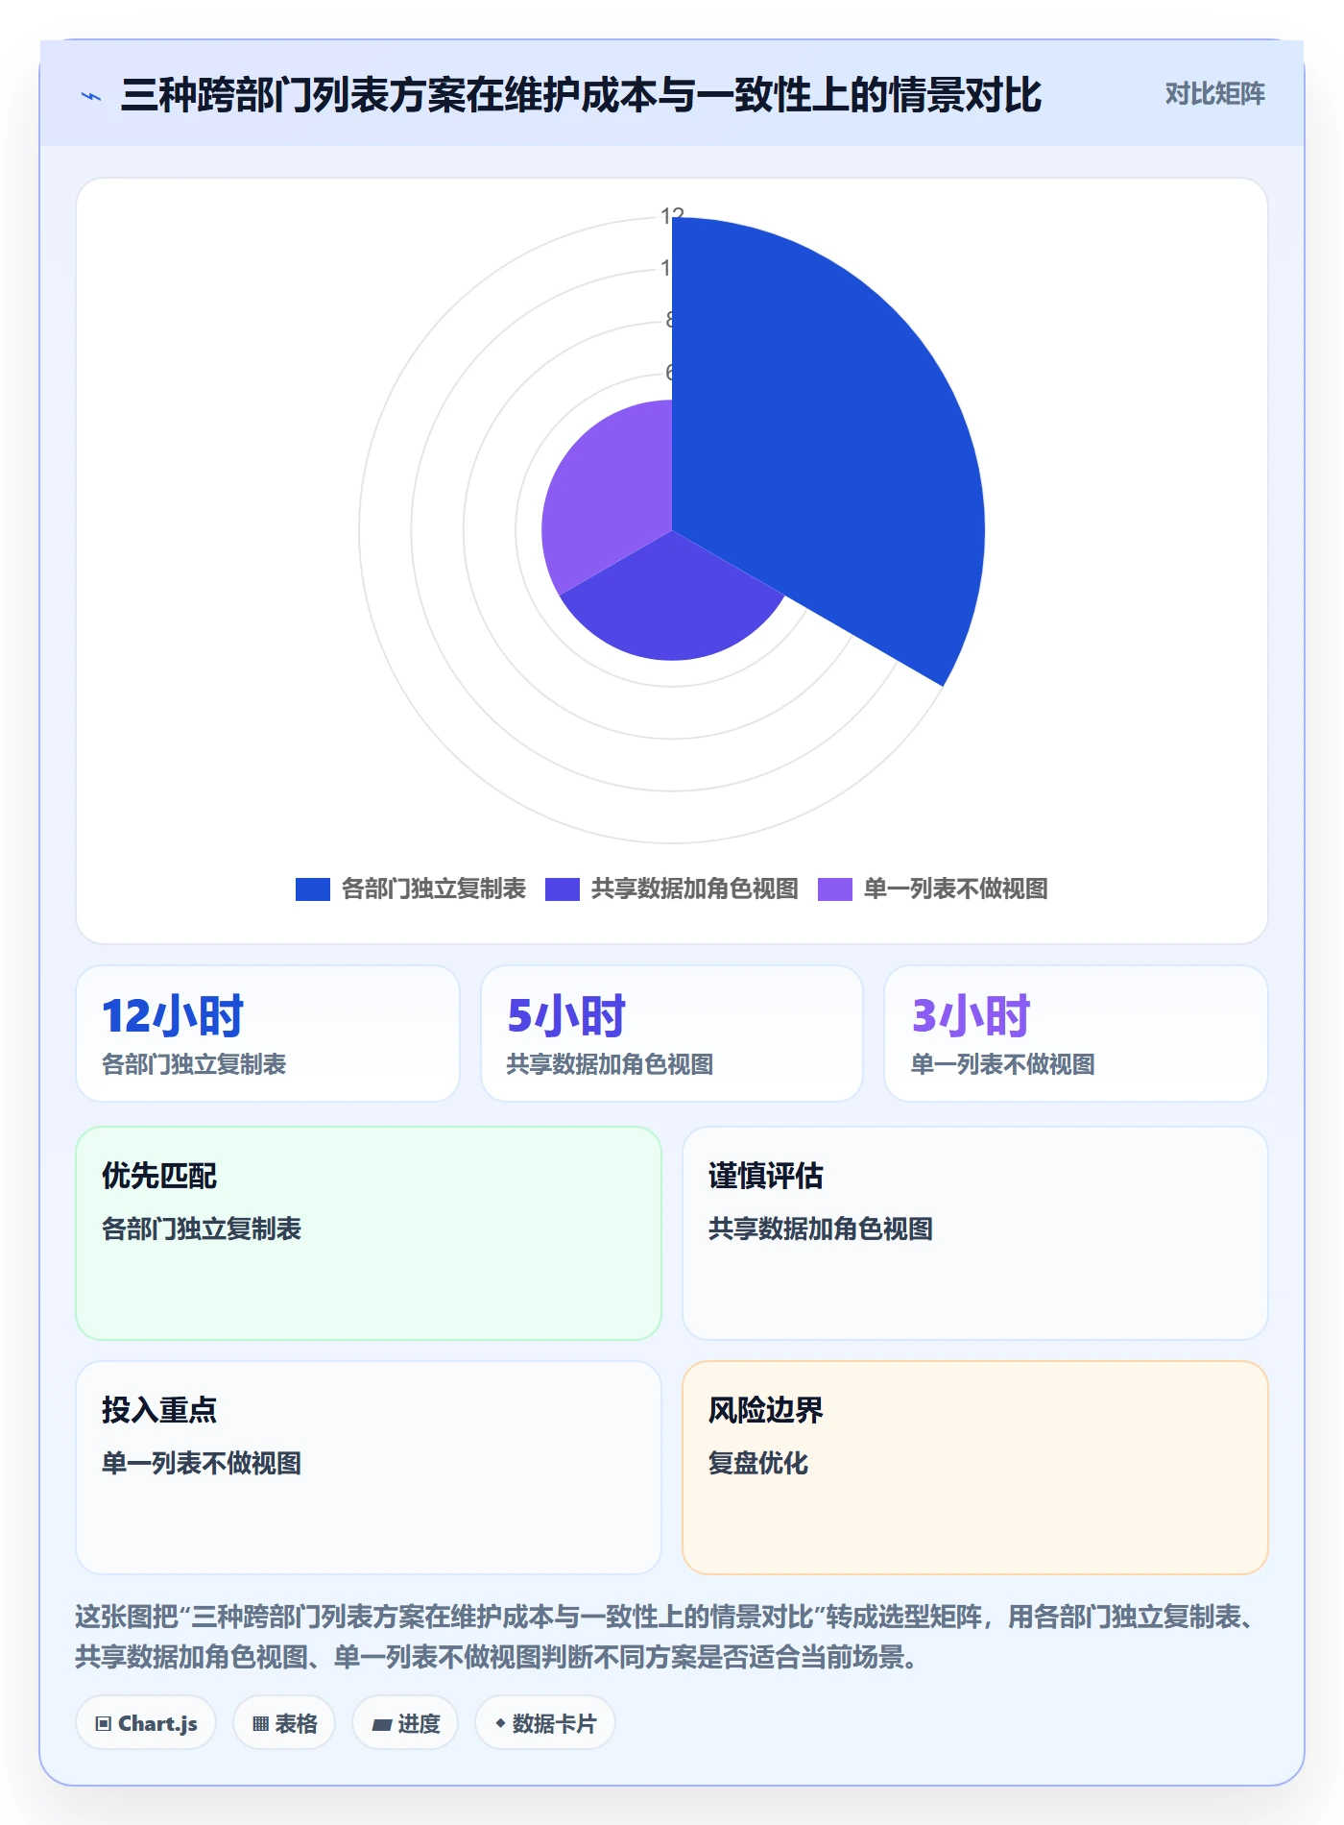The height and width of the screenshot is (1825, 1344).
Task: Open the 风险边界 orange matrix card
Action: pos(975,1468)
